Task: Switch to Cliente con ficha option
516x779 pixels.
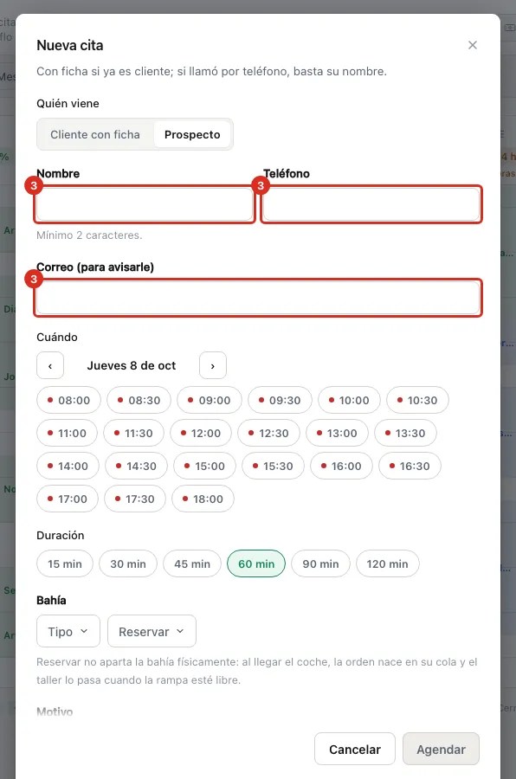Action: (95, 135)
